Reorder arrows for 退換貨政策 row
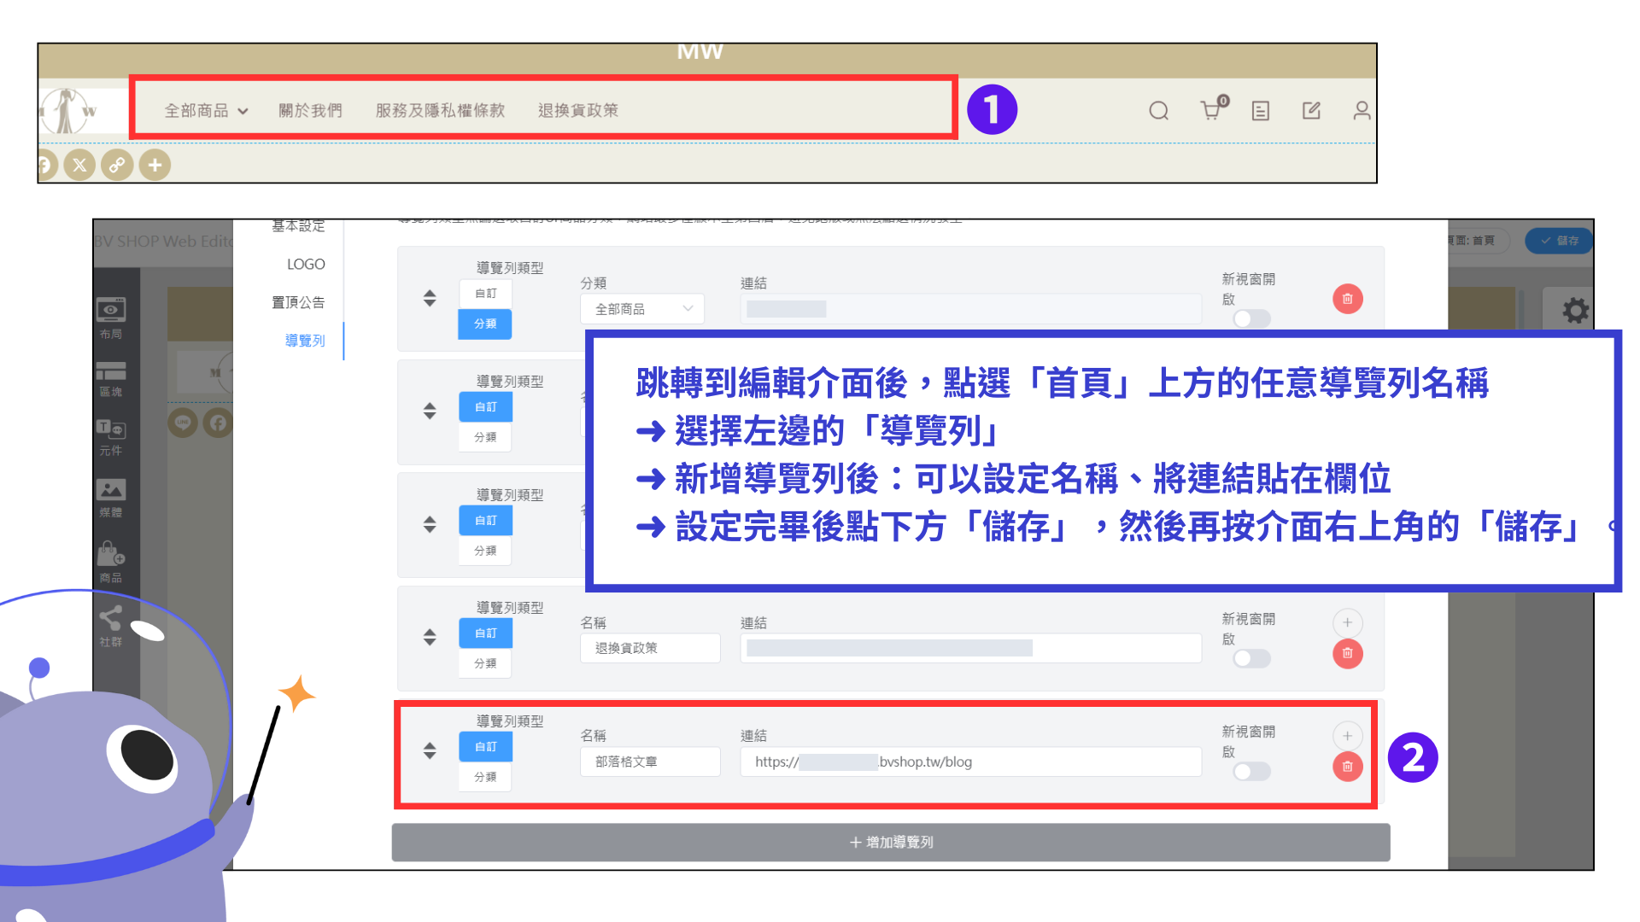This screenshot has width=1640, height=922. pos(430,637)
